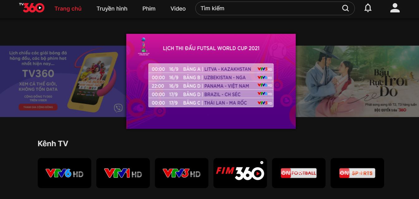Screen dimensions: 419x199
Task: Open the user account profile icon
Action: pos(395,8)
